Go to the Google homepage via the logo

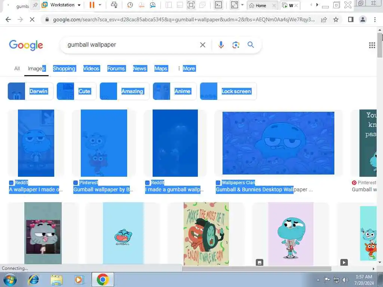click(x=26, y=45)
